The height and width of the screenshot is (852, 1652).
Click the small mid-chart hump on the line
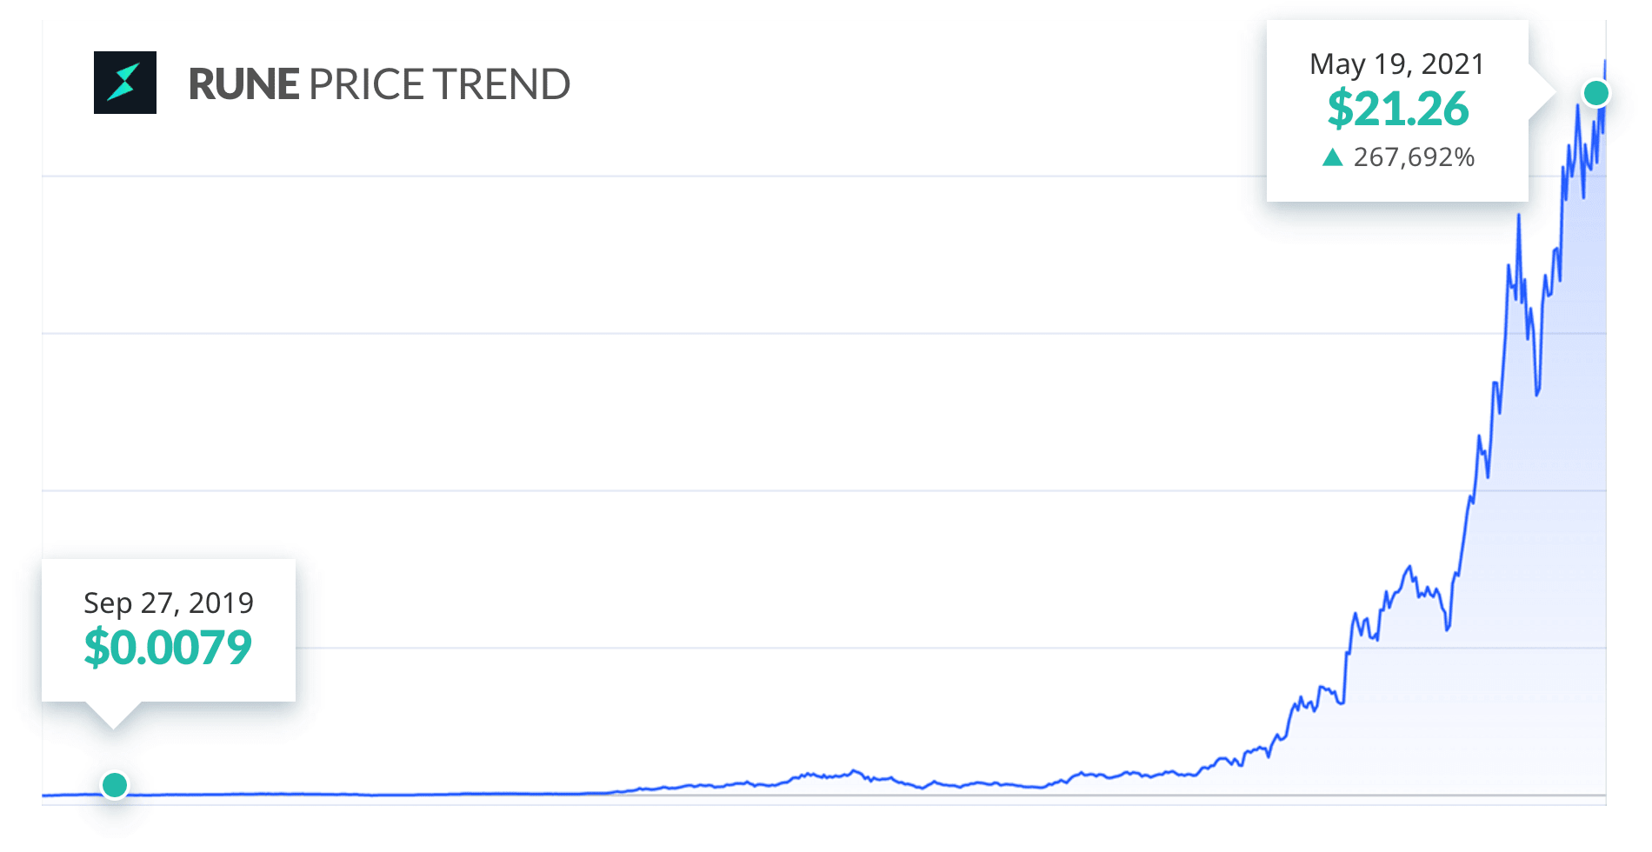click(855, 771)
